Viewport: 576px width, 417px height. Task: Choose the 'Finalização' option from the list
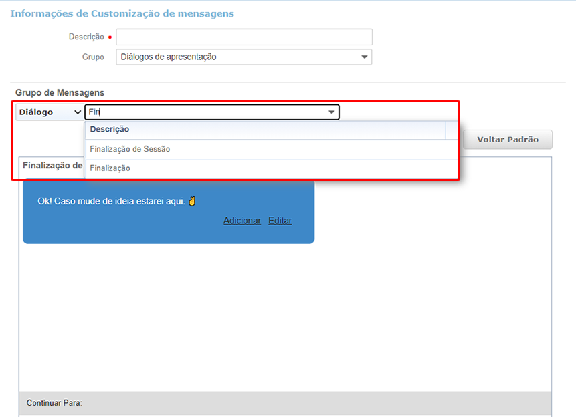(110, 168)
